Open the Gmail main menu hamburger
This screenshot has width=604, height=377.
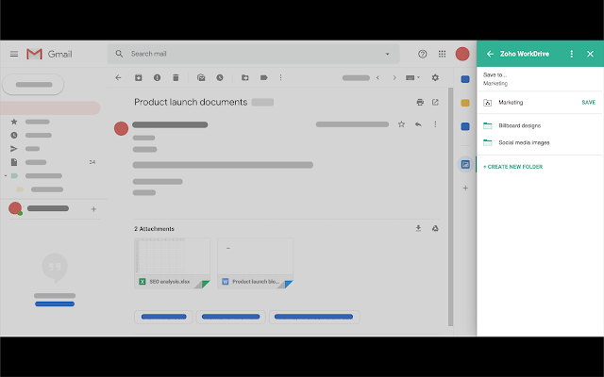coord(14,54)
